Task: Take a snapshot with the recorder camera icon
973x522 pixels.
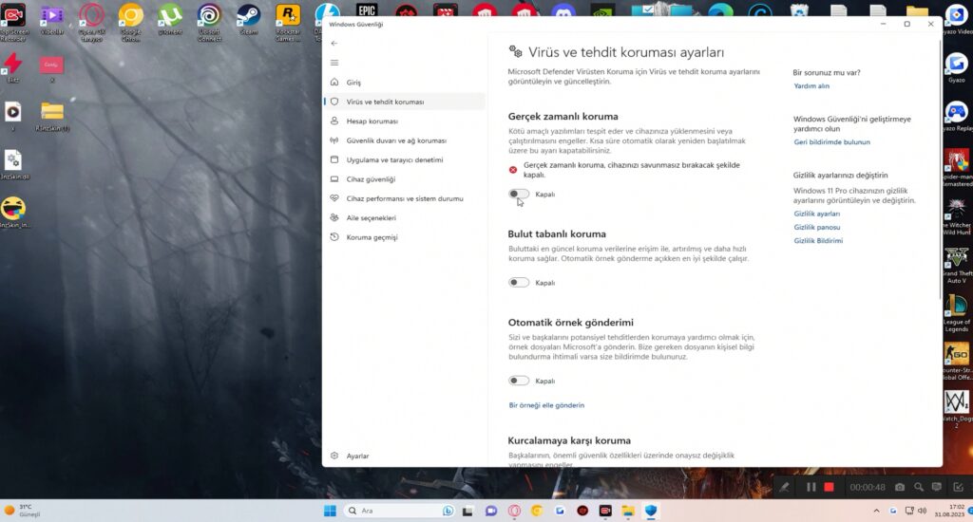Action: tap(900, 487)
